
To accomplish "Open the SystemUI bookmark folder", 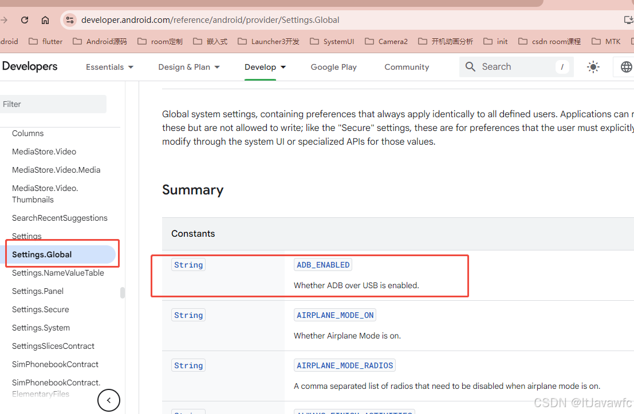I will pyautogui.click(x=332, y=42).
